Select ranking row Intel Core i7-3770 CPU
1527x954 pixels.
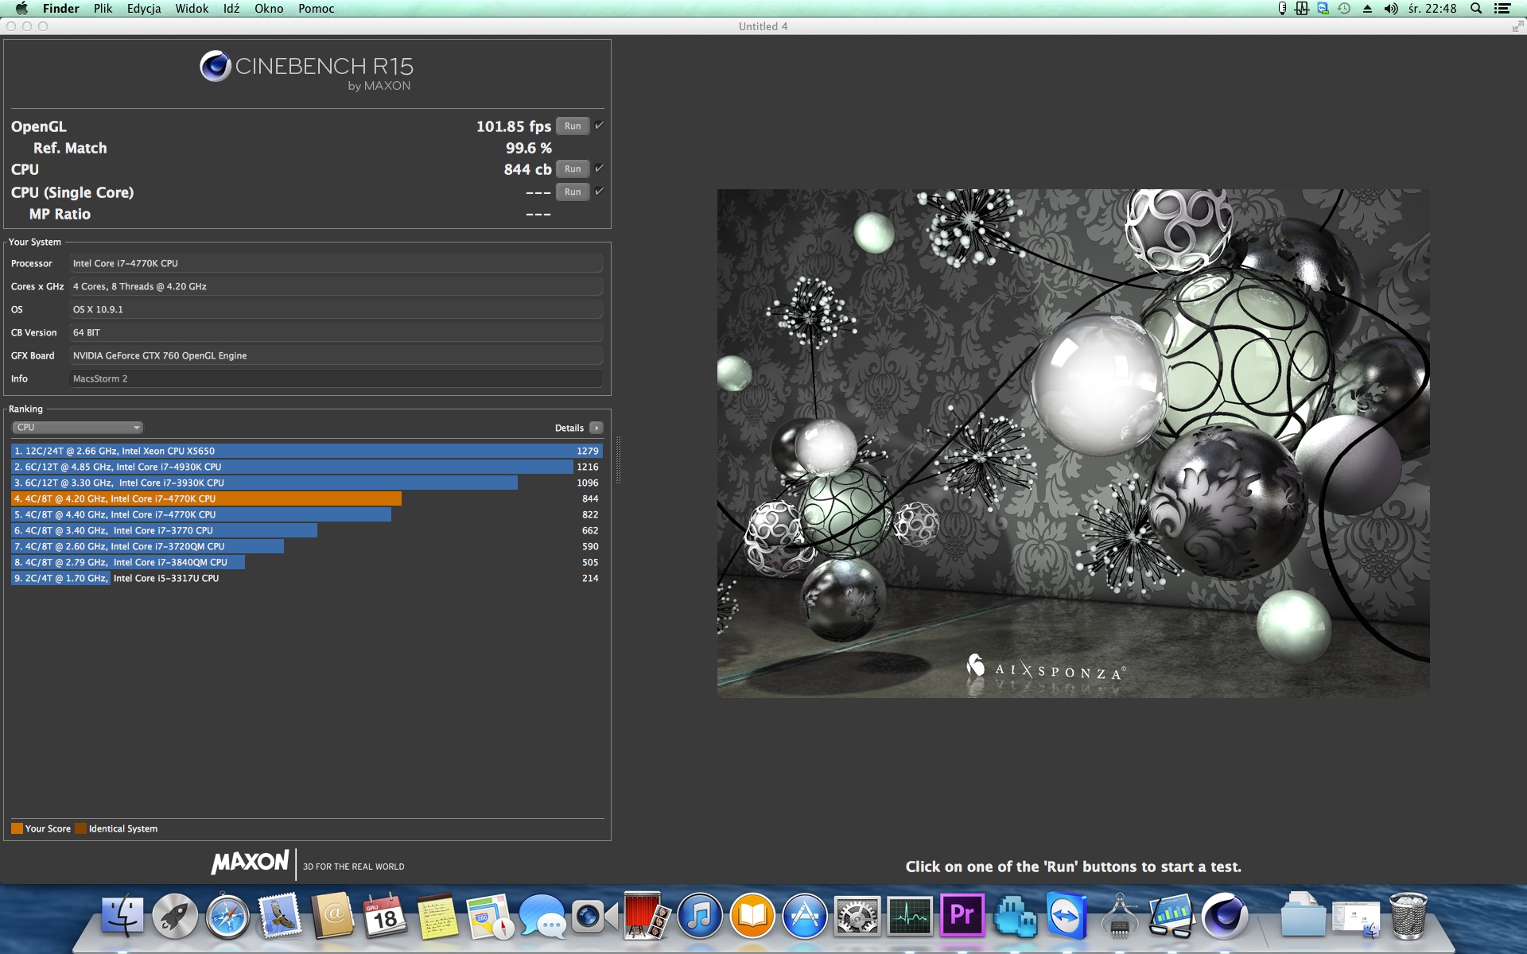pos(307,530)
